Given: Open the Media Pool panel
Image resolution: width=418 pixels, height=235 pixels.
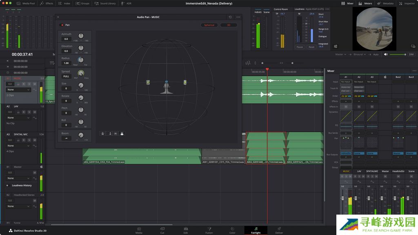Looking at the screenshot, I should pyautogui.click(x=27, y=3).
